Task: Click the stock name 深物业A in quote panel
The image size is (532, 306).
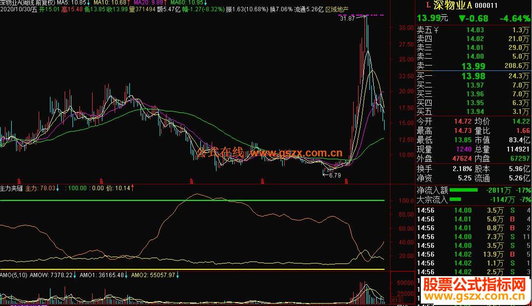Action: [x=453, y=5]
